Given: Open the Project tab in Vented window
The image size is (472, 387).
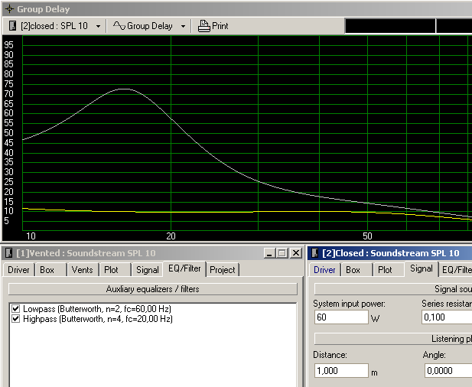Looking at the screenshot, I should click(x=223, y=270).
